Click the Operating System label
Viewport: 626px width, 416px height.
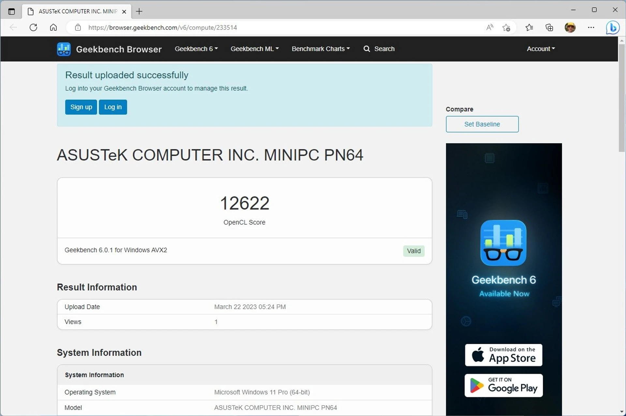click(90, 392)
